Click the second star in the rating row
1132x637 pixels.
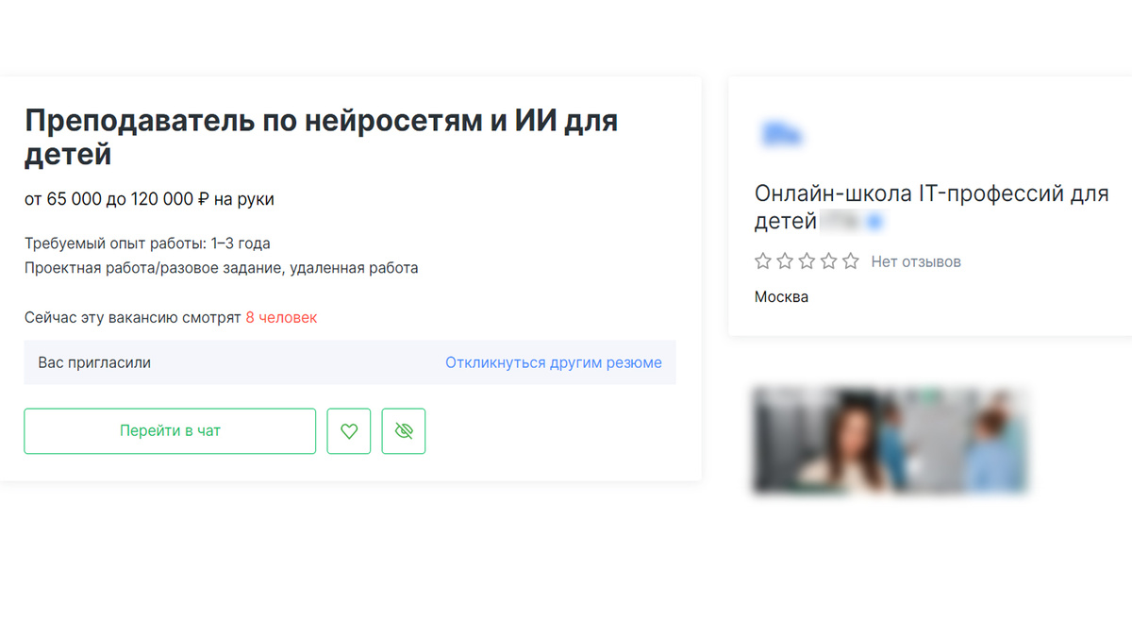coord(784,260)
